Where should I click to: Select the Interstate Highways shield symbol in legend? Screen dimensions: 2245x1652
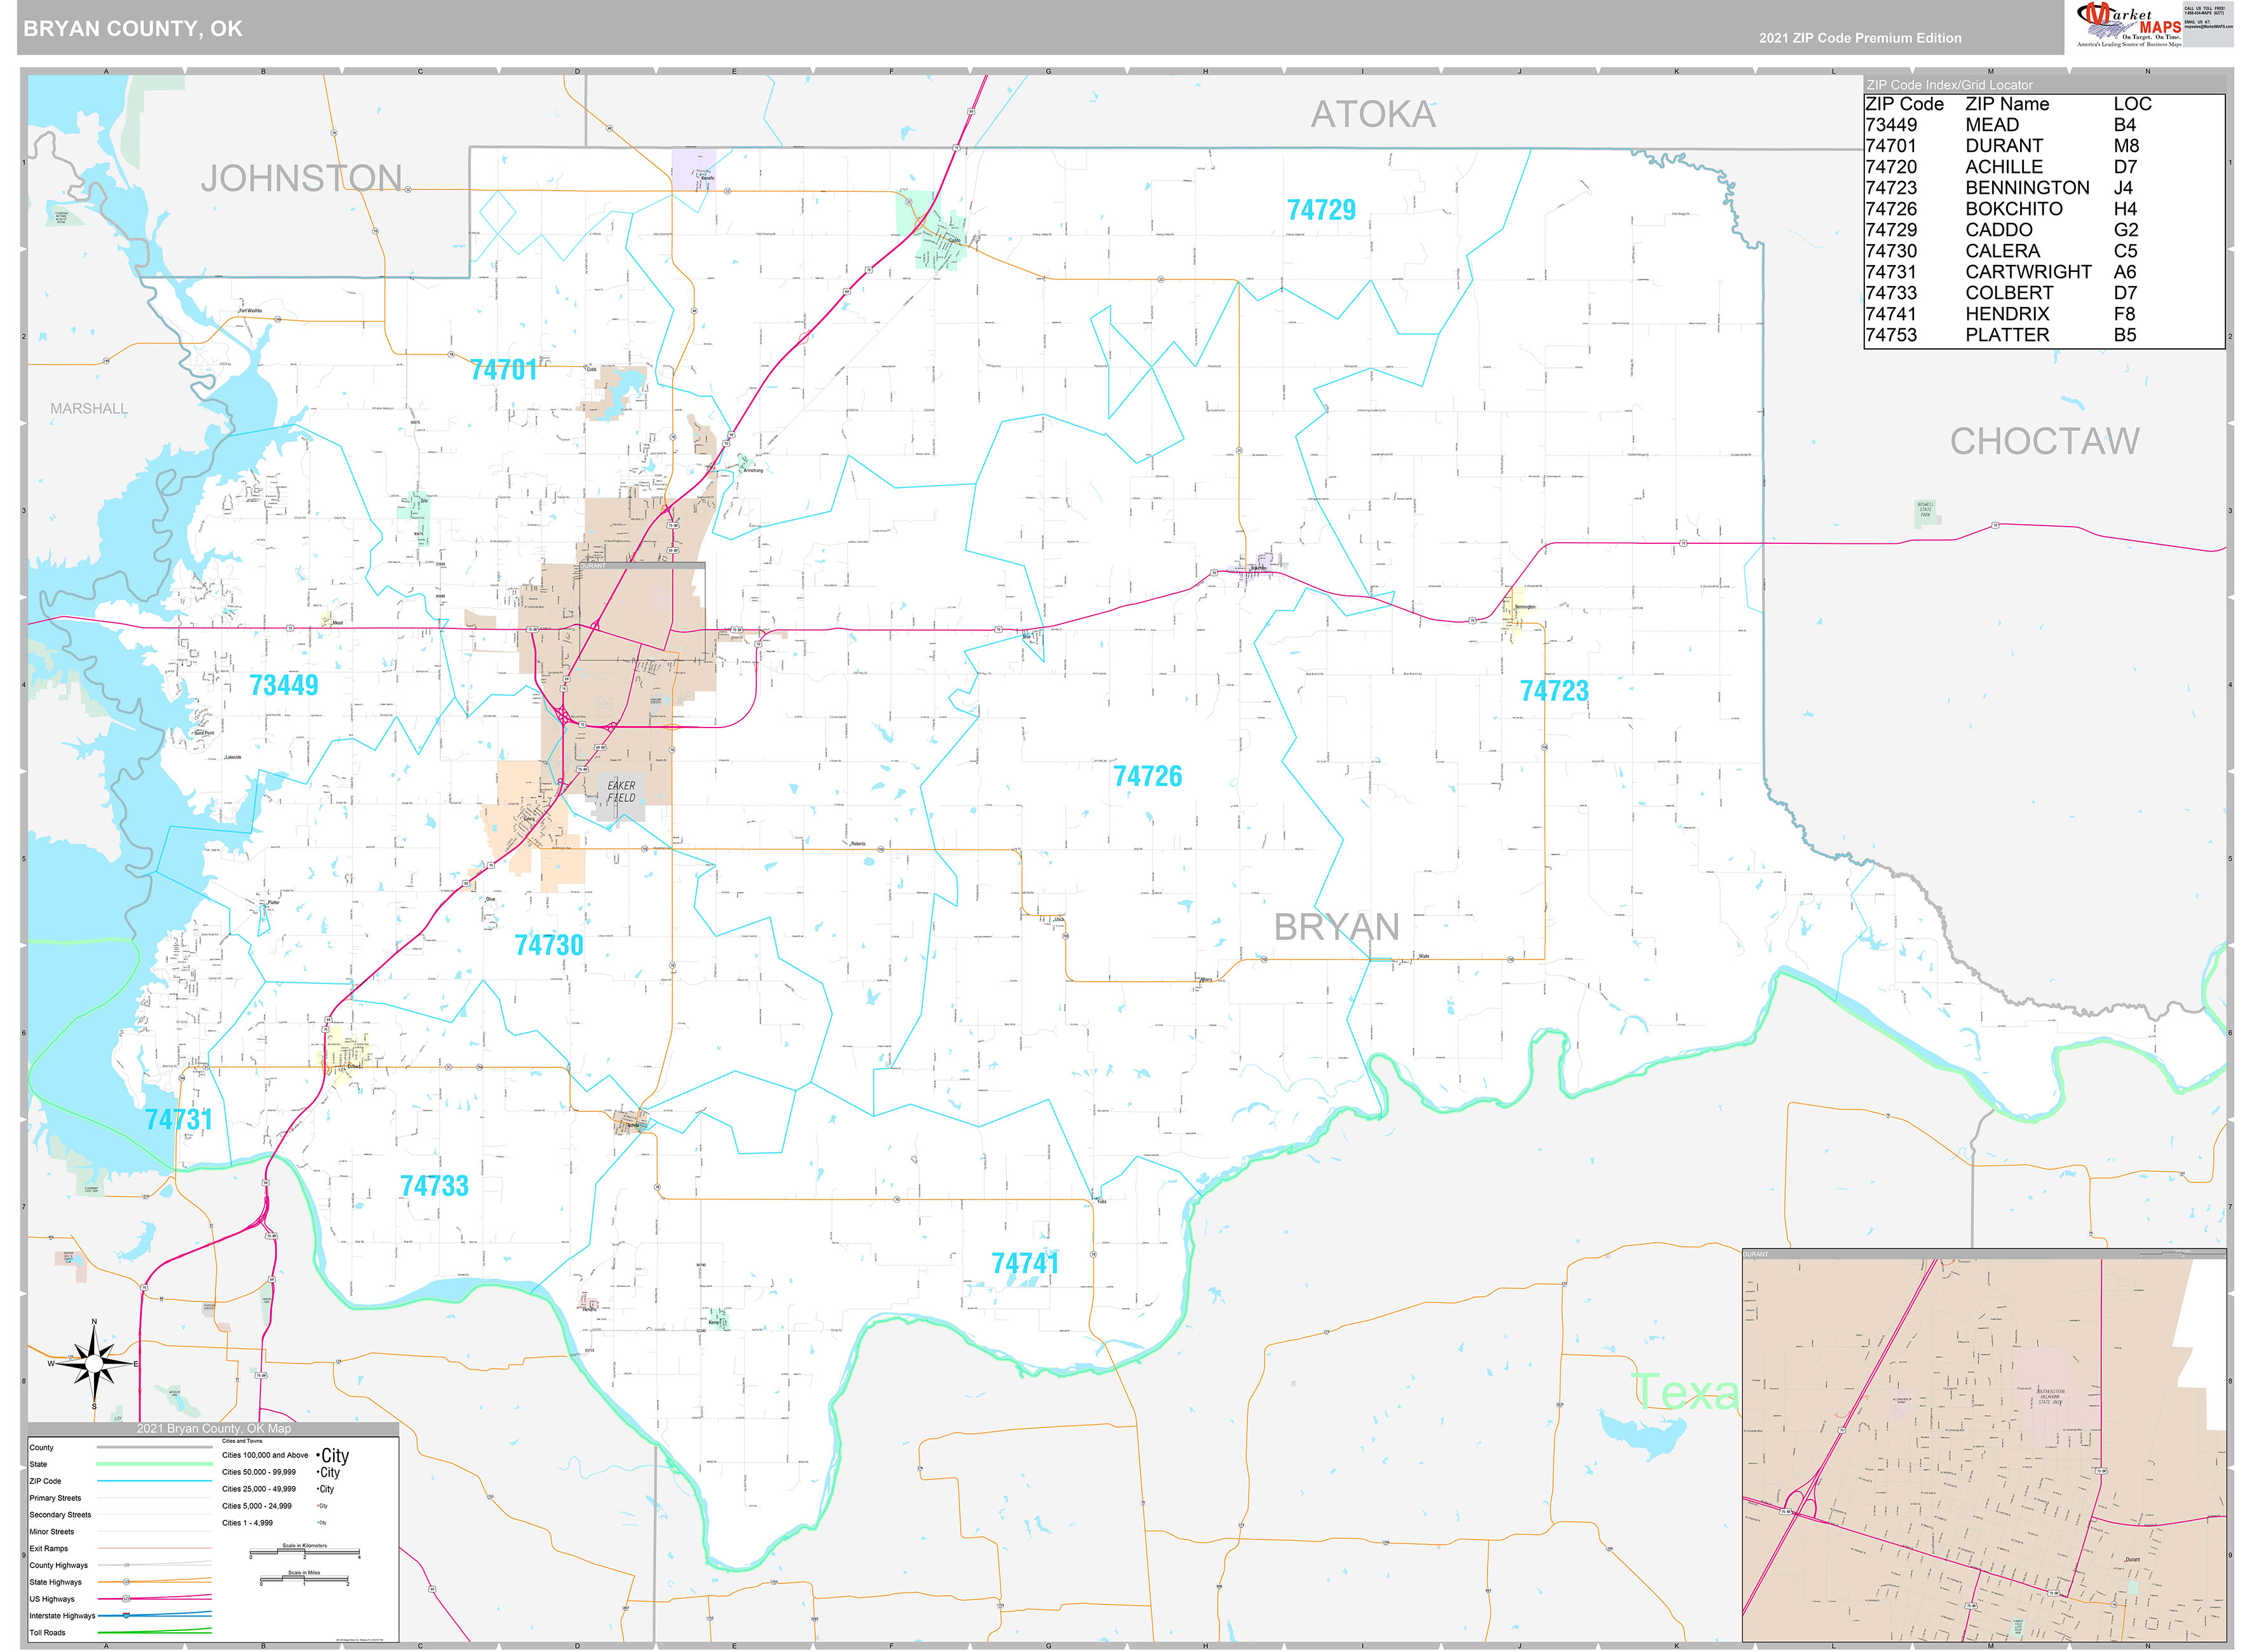(x=127, y=1616)
